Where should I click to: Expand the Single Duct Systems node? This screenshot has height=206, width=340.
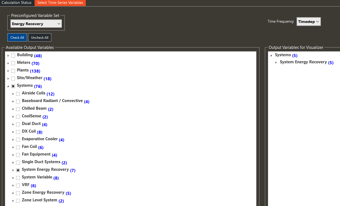tap(13, 163)
